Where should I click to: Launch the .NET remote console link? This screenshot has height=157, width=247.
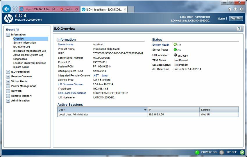[96, 76]
